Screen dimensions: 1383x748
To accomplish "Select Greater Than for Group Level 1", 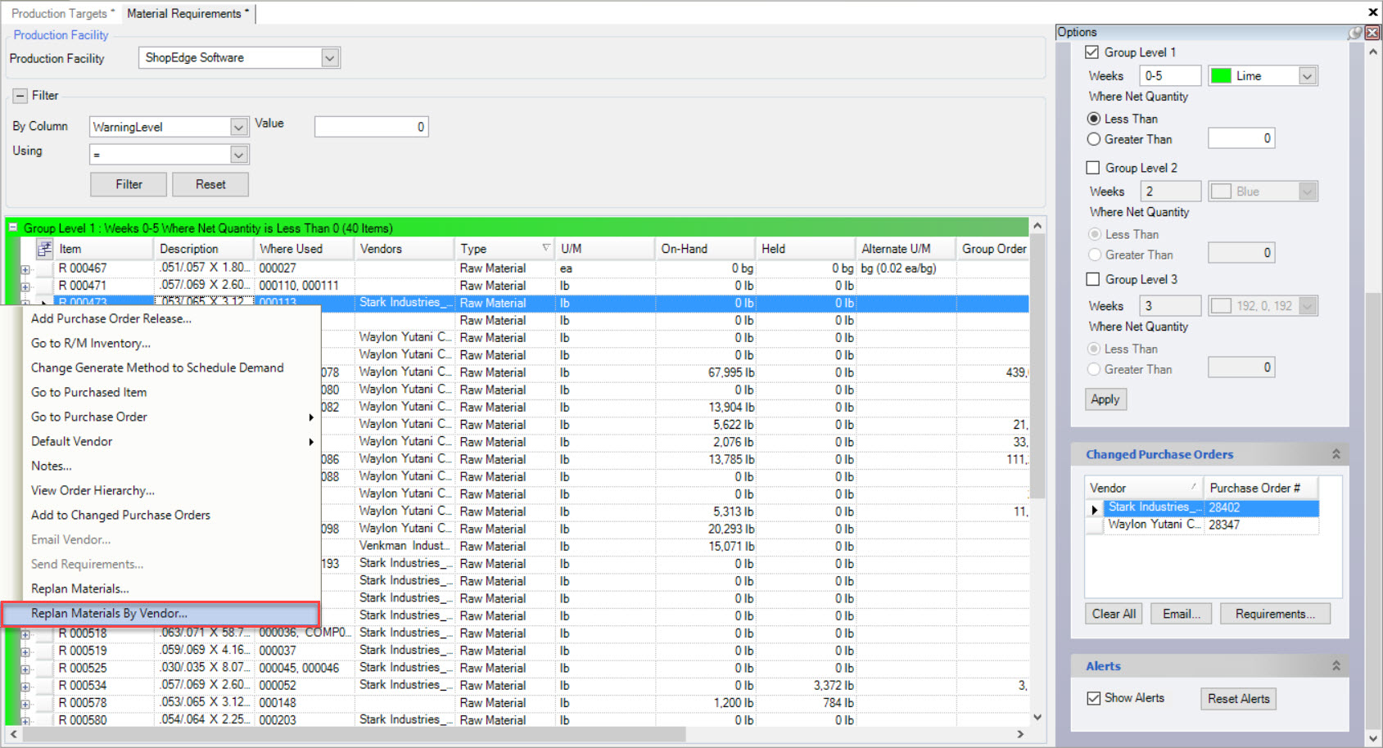I will tap(1093, 139).
